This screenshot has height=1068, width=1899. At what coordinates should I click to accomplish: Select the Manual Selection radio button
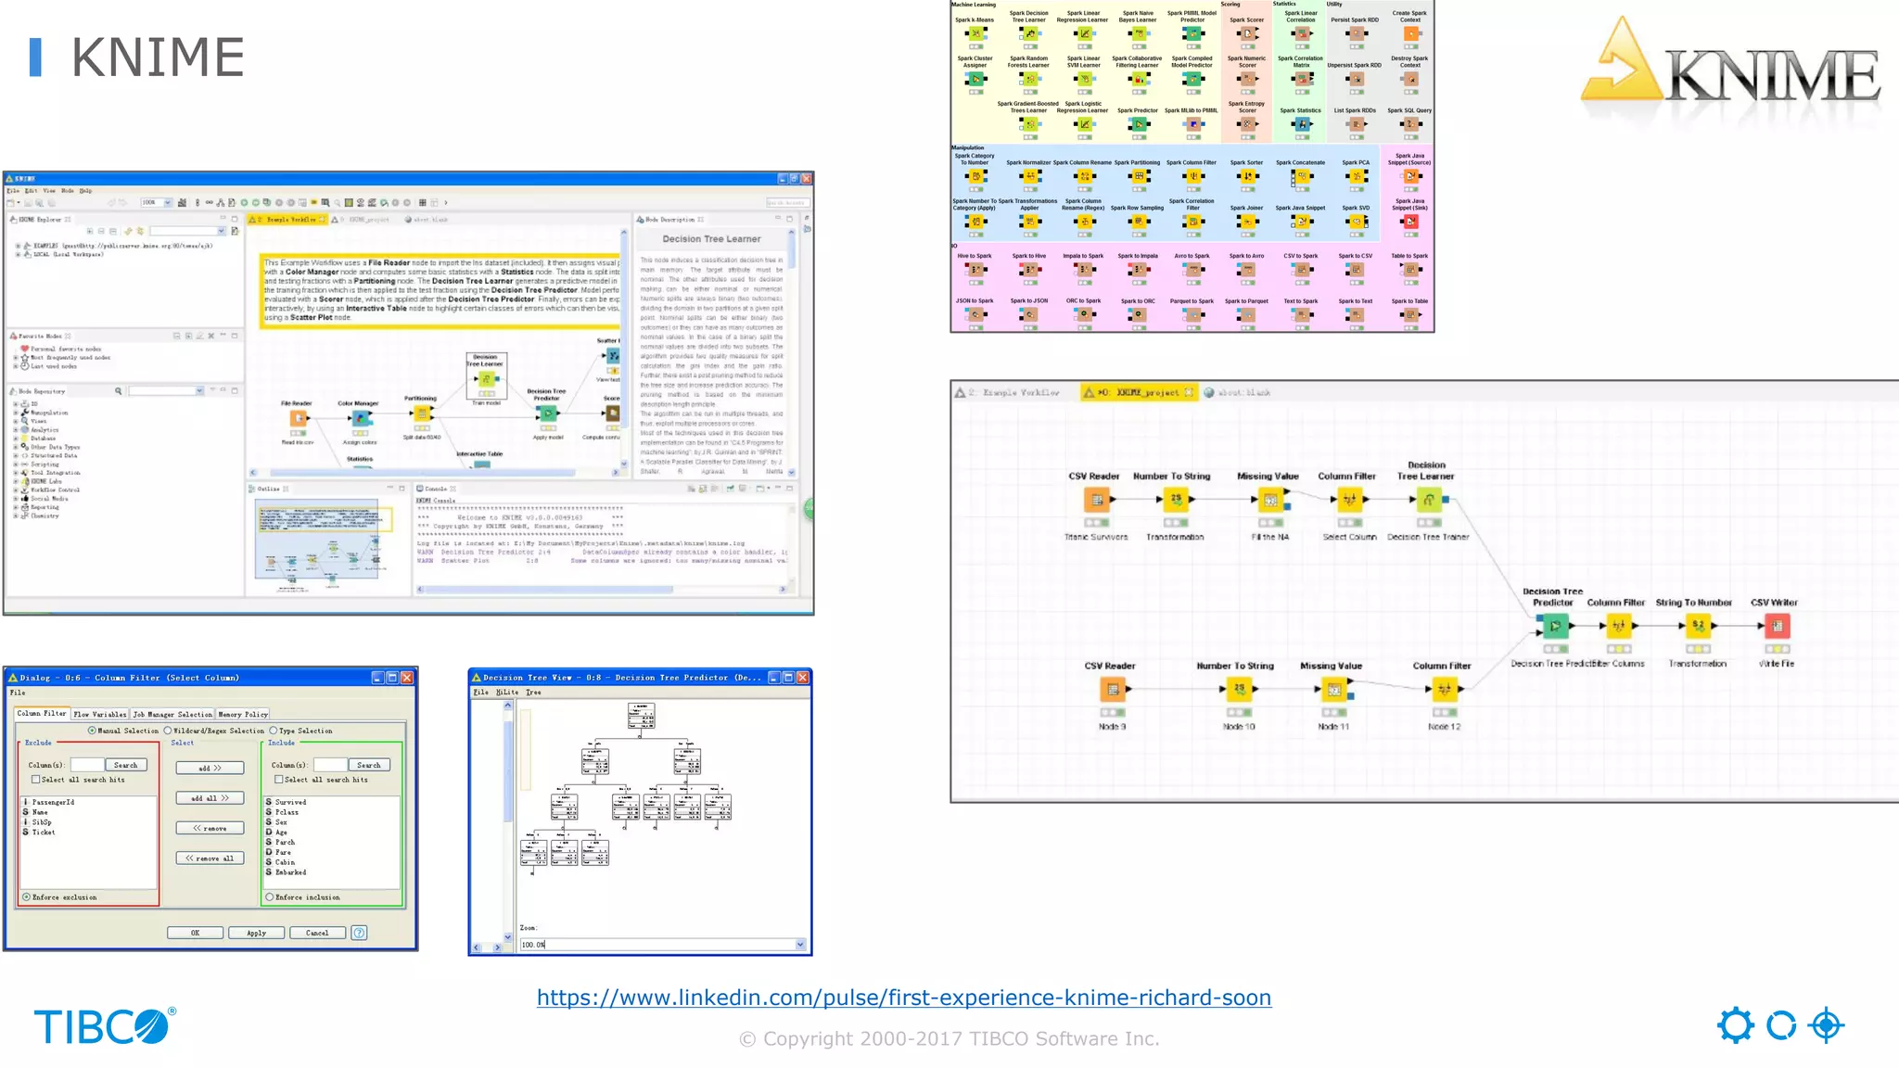pos(92,731)
